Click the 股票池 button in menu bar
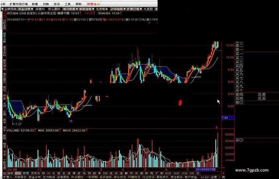The image size is (279, 179). click(x=94, y=4)
